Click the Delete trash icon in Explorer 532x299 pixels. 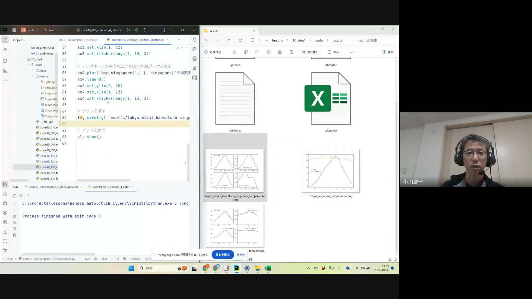tap(291, 52)
